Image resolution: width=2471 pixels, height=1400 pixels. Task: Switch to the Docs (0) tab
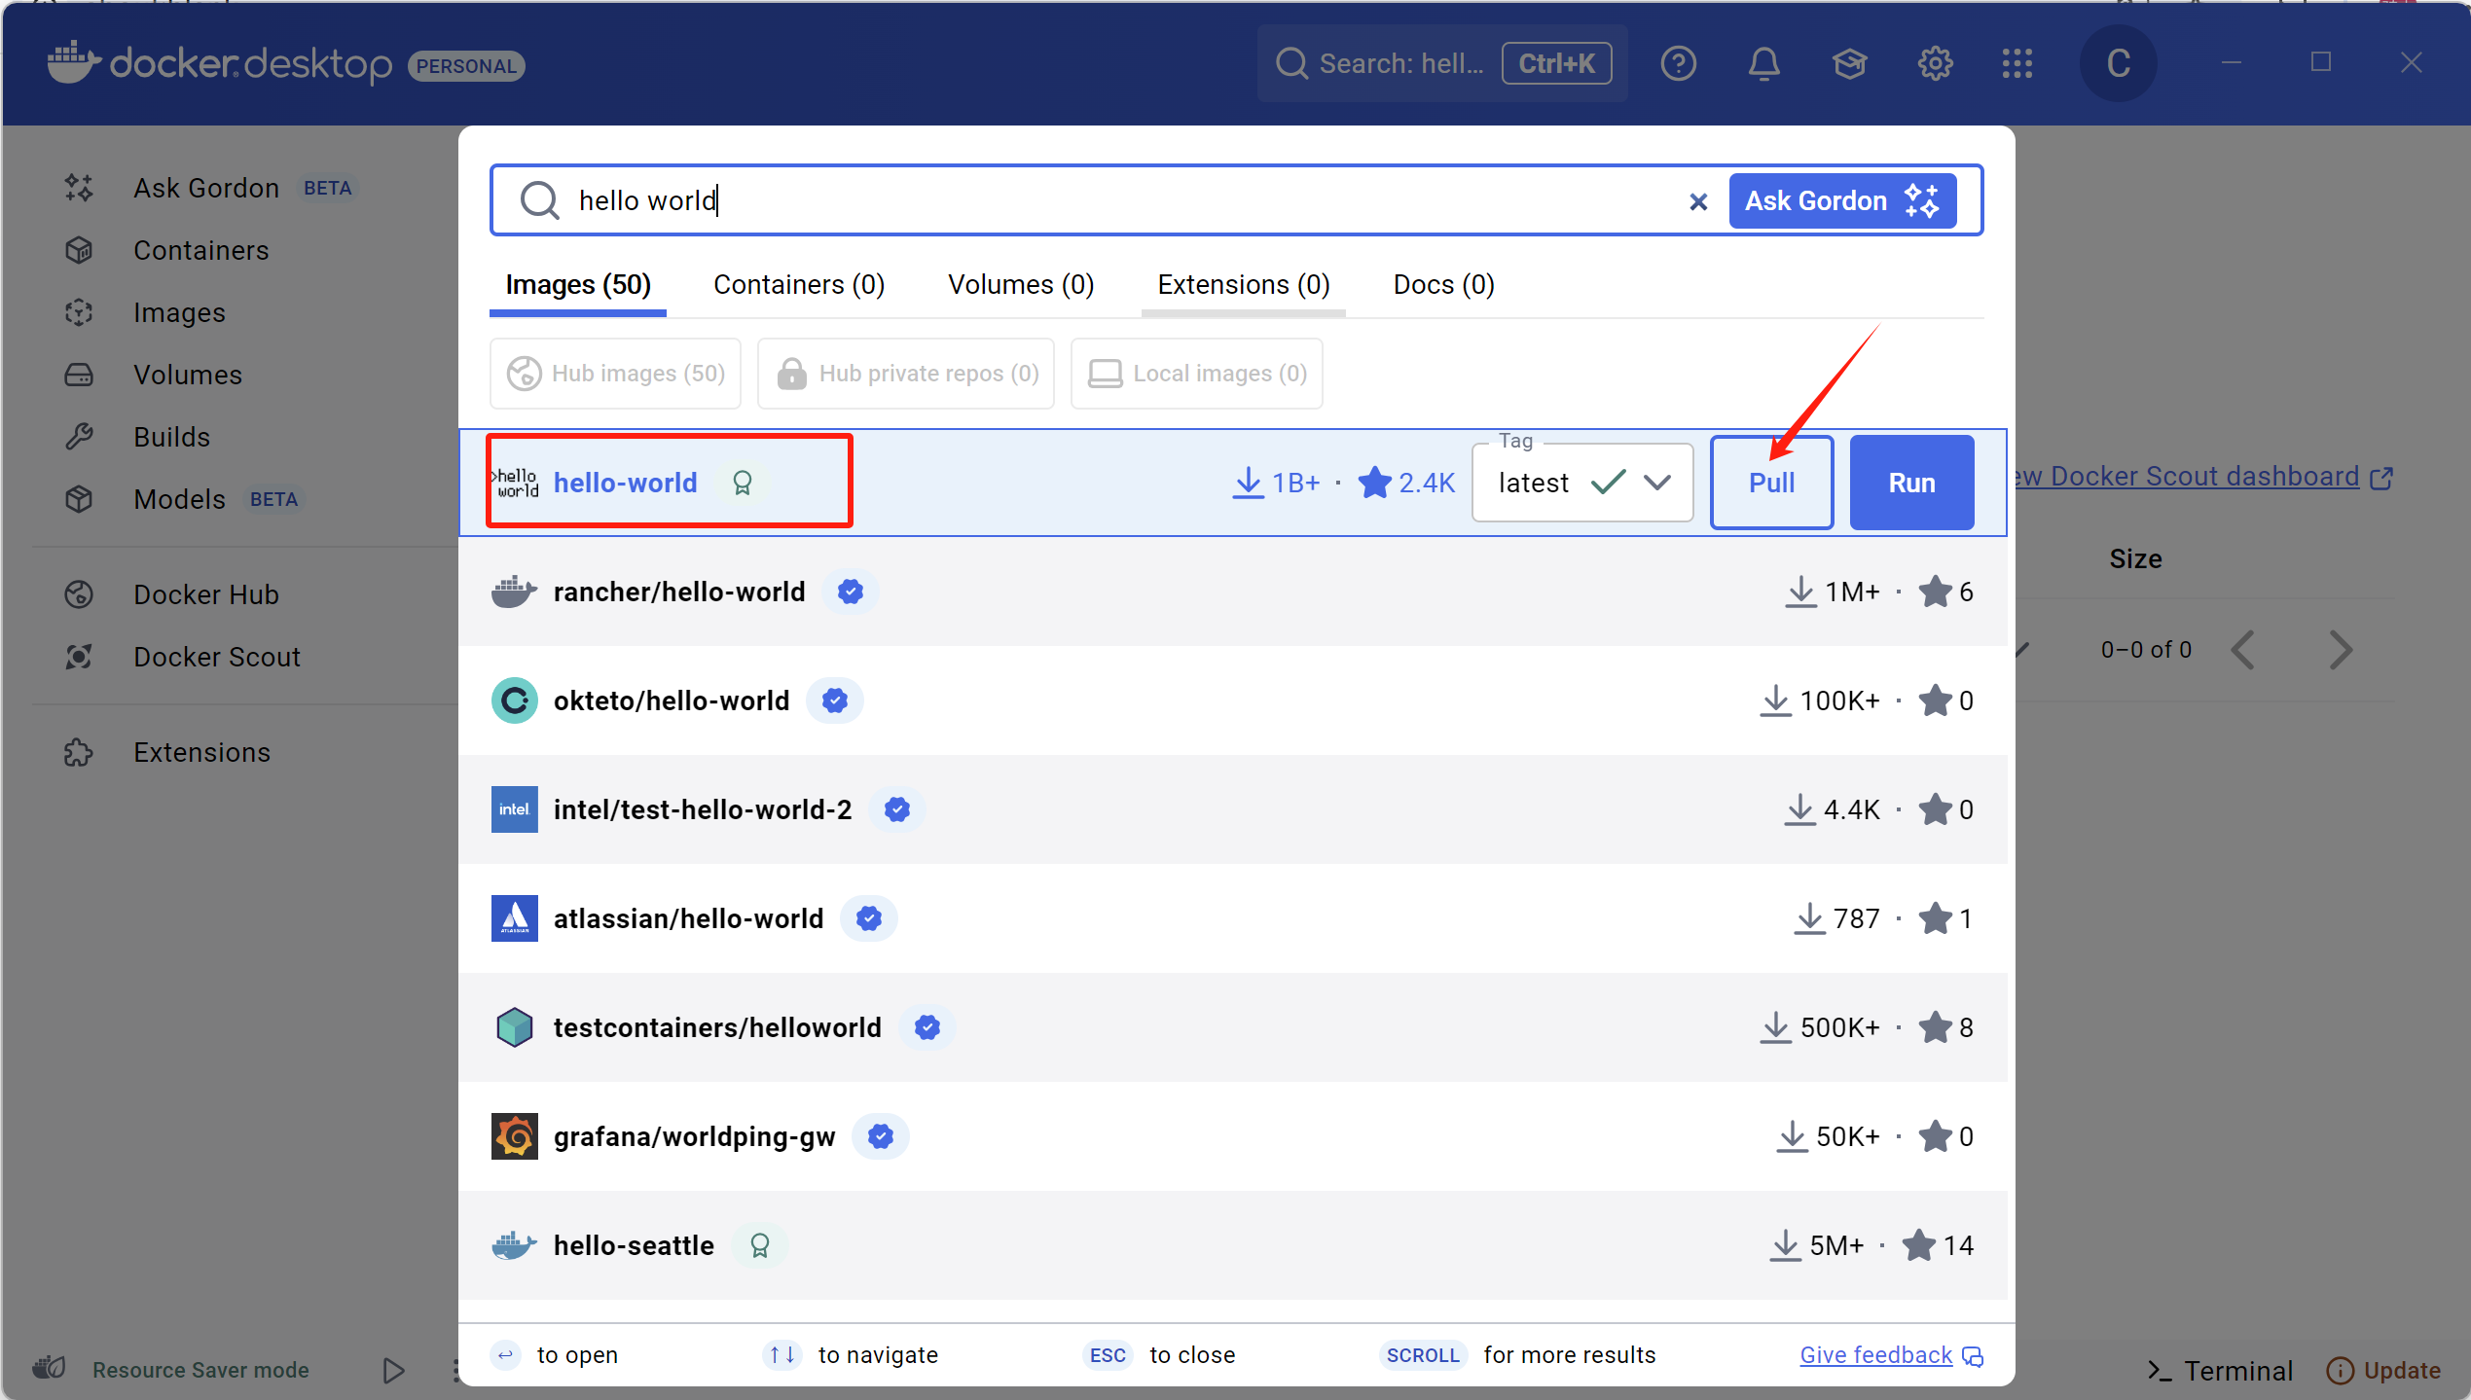point(1443,285)
